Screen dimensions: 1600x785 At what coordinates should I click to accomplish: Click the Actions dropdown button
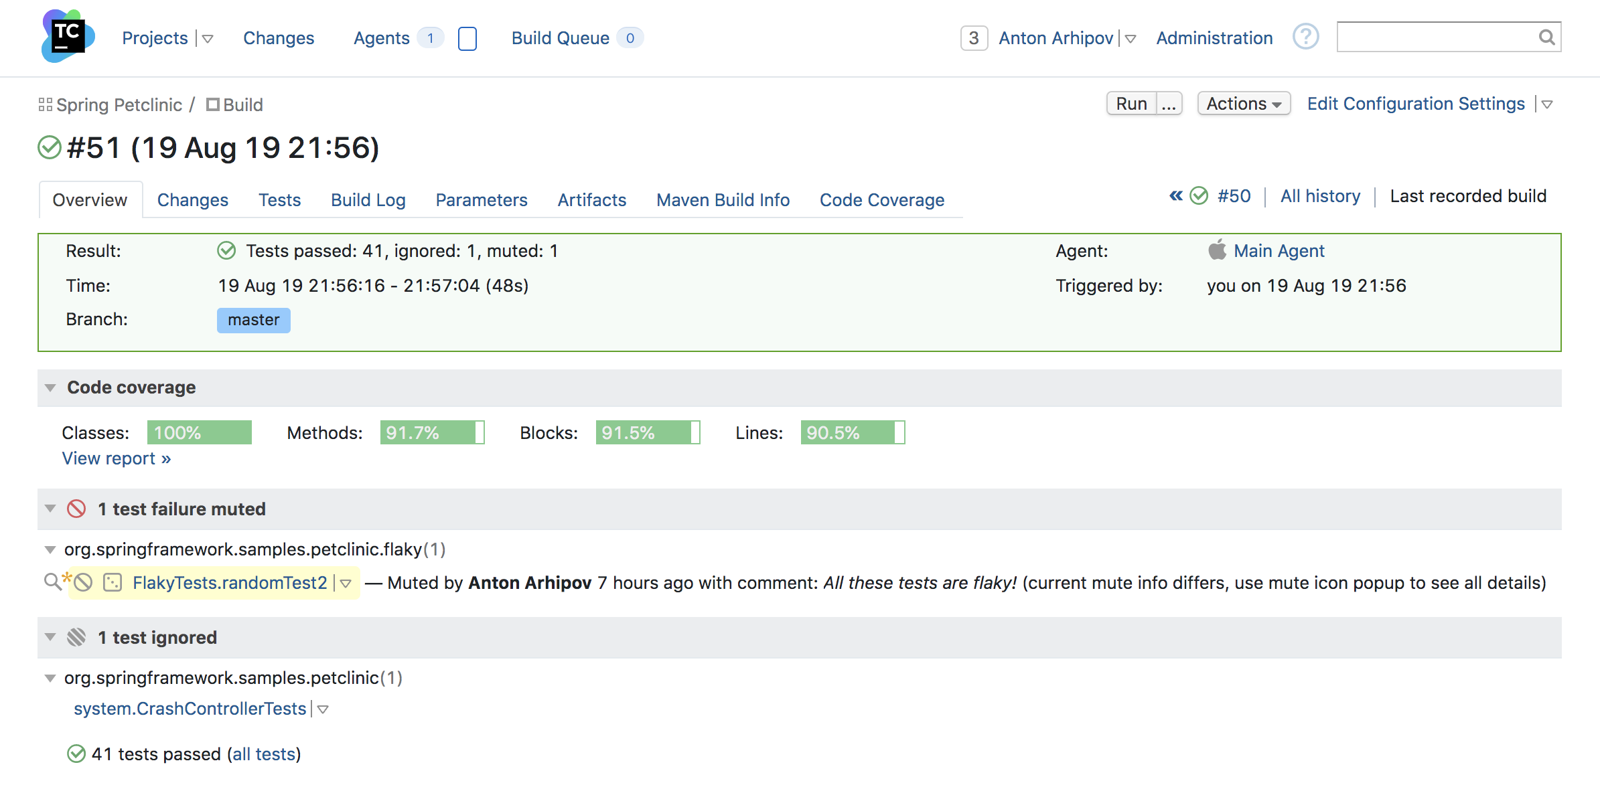point(1242,103)
